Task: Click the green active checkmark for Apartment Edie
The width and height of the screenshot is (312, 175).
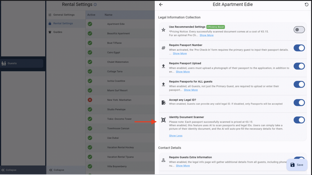Action: pyautogui.click(x=90, y=24)
